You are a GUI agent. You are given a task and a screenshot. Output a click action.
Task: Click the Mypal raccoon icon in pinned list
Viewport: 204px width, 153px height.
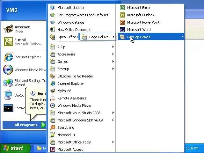8,29
